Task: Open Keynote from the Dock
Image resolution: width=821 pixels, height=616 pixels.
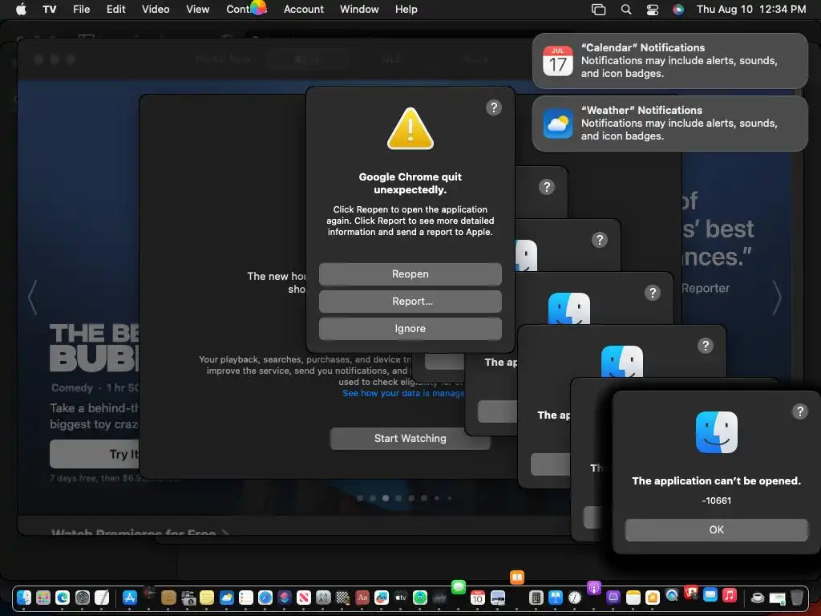Action: click(x=556, y=598)
